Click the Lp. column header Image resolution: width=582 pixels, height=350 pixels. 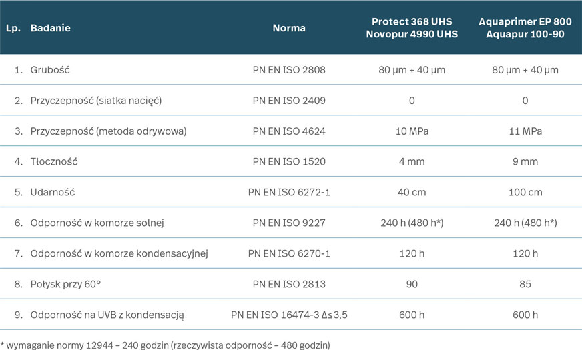(13, 28)
